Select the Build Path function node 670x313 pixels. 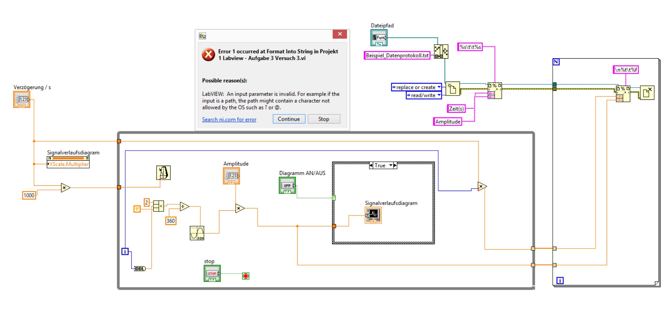(441, 52)
